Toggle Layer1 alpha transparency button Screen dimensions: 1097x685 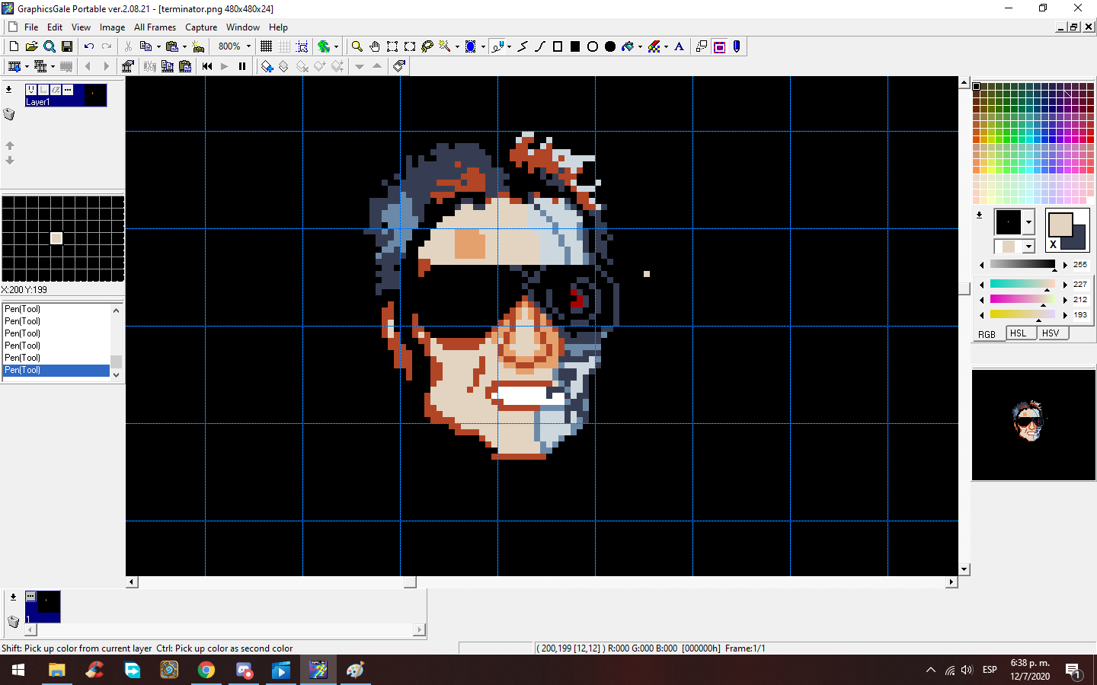[56, 90]
